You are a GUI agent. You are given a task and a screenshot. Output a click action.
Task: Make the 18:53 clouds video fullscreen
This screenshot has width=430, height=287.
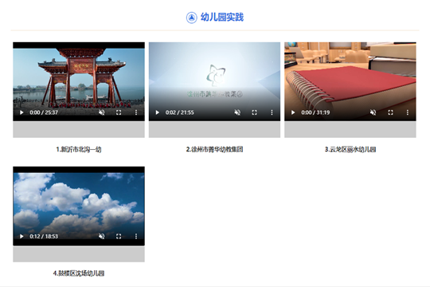[x=119, y=236]
